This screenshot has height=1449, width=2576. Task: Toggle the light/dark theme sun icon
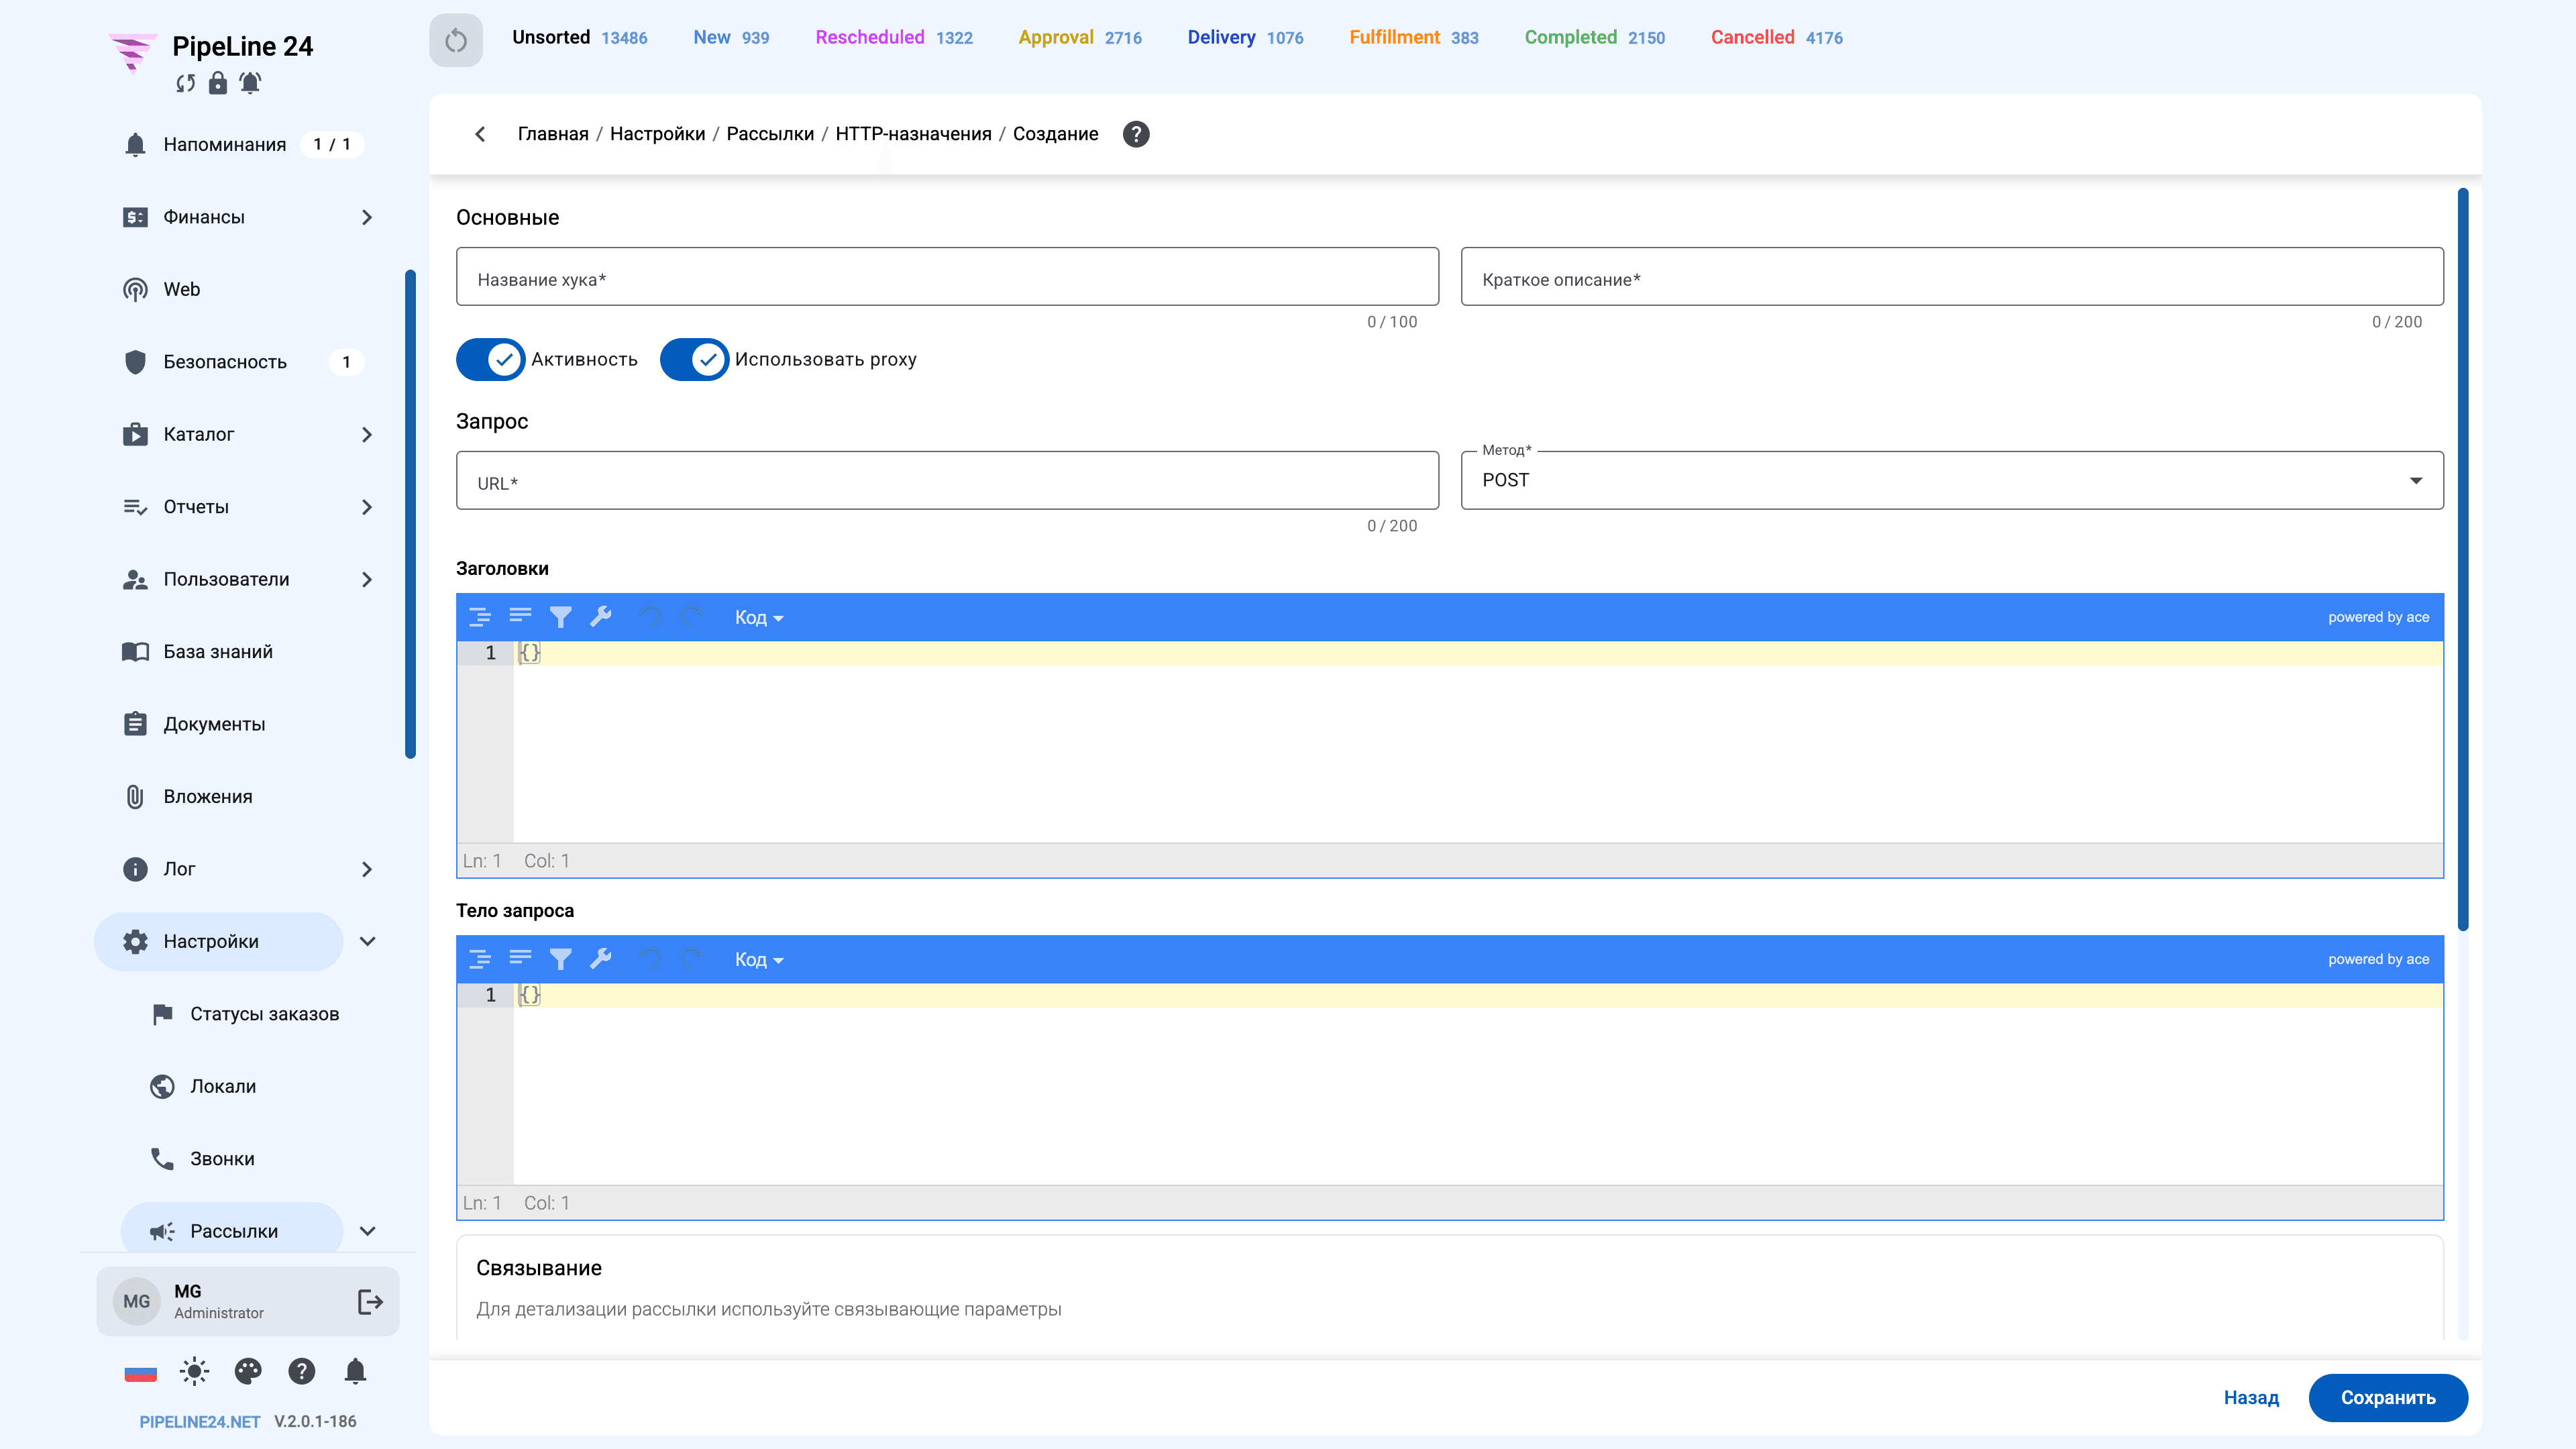194,1371
